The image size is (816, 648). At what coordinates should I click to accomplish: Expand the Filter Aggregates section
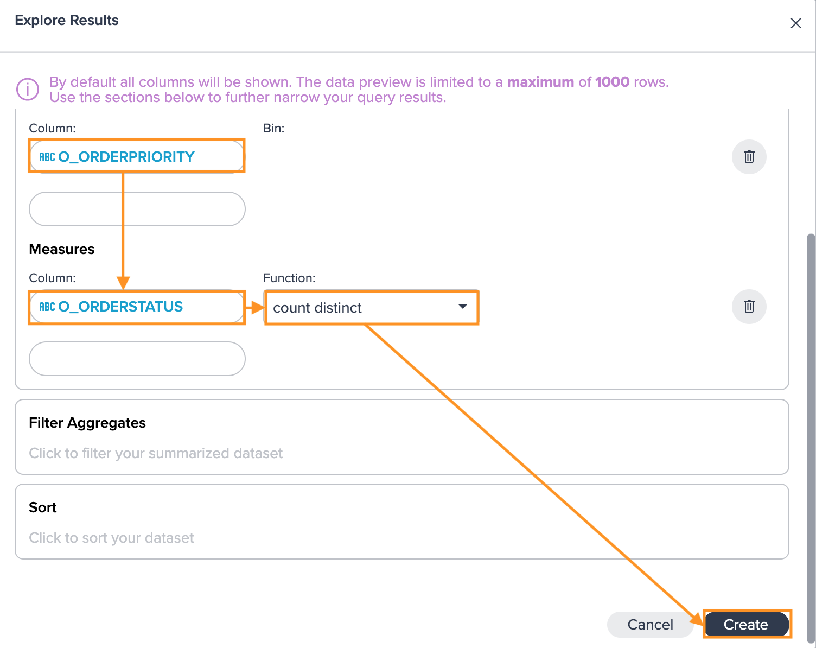tap(402, 437)
